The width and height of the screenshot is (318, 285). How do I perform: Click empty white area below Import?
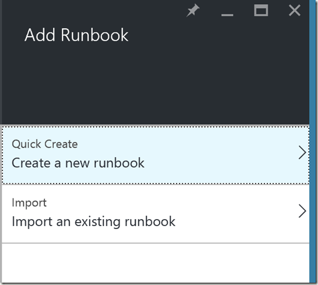[x=155, y=263]
